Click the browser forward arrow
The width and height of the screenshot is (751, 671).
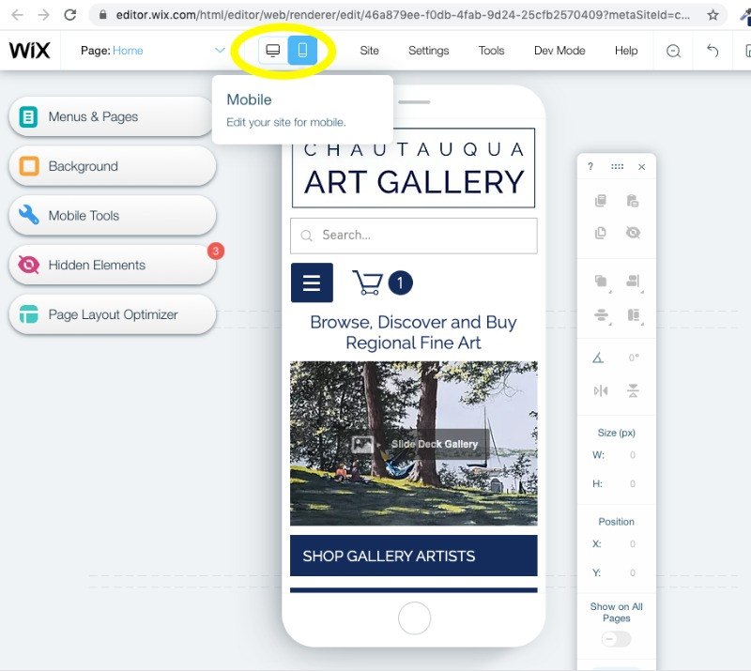pyautogui.click(x=43, y=15)
